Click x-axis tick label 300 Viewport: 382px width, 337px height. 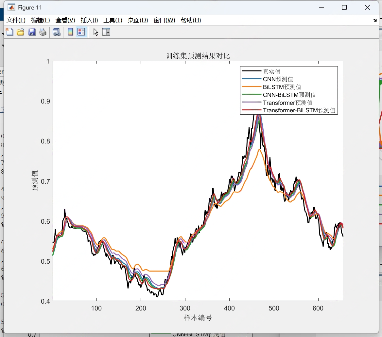(185, 308)
